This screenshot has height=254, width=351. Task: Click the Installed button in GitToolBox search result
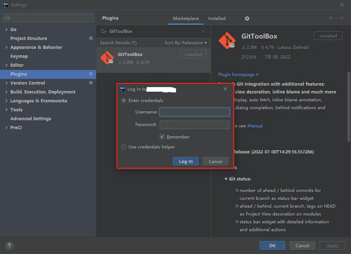193,54
